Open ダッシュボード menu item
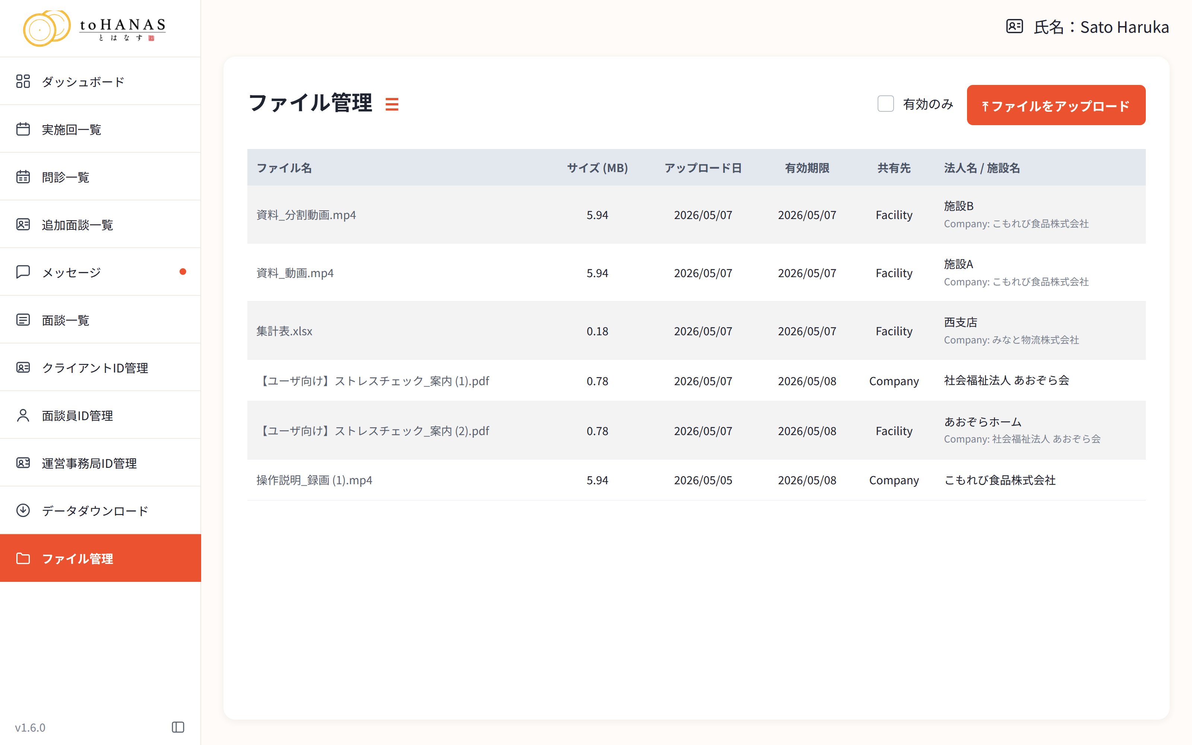Image resolution: width=1192 pixels, height=745 pixels. click(101, 81)
